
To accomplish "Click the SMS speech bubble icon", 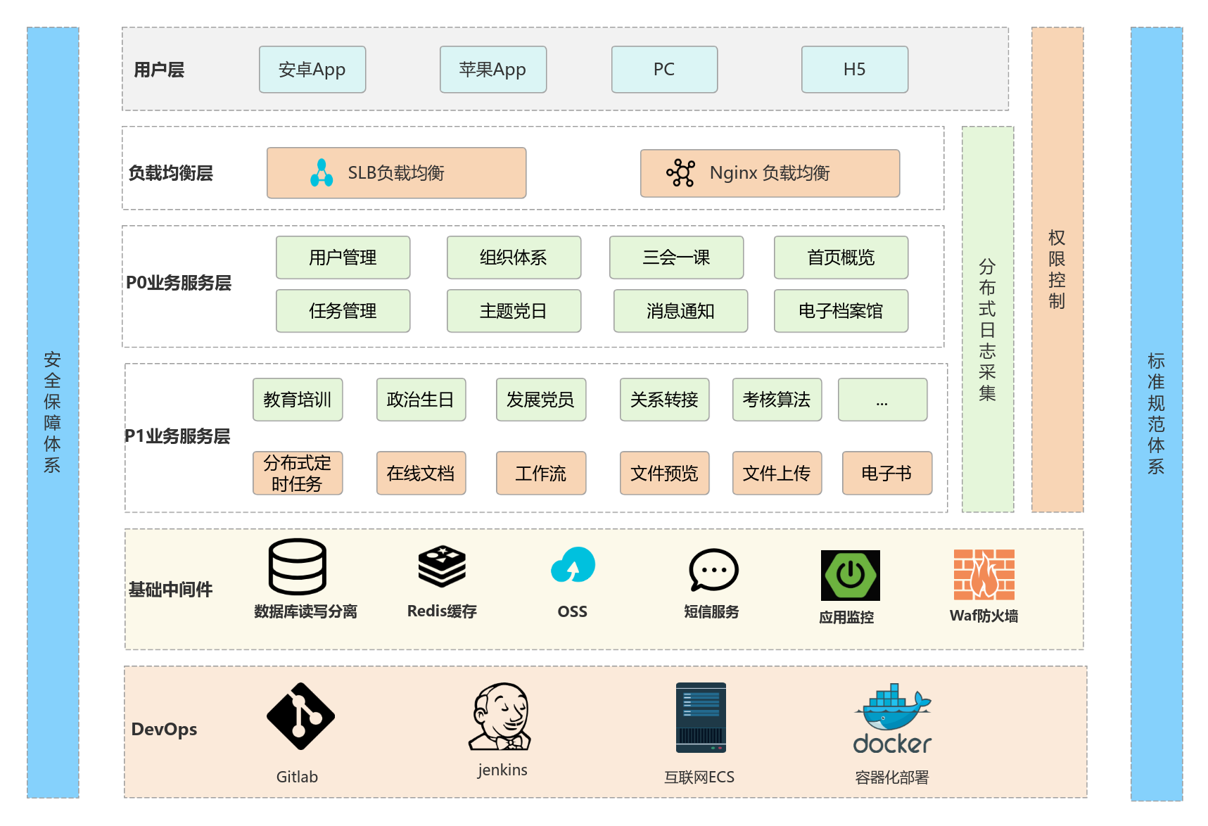I will coord(713,570).
